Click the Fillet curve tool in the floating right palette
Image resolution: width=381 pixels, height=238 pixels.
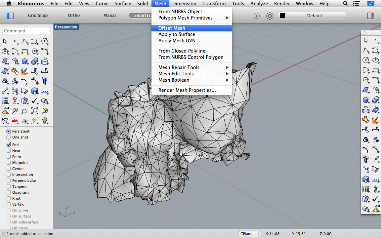(x=376, y=80)
